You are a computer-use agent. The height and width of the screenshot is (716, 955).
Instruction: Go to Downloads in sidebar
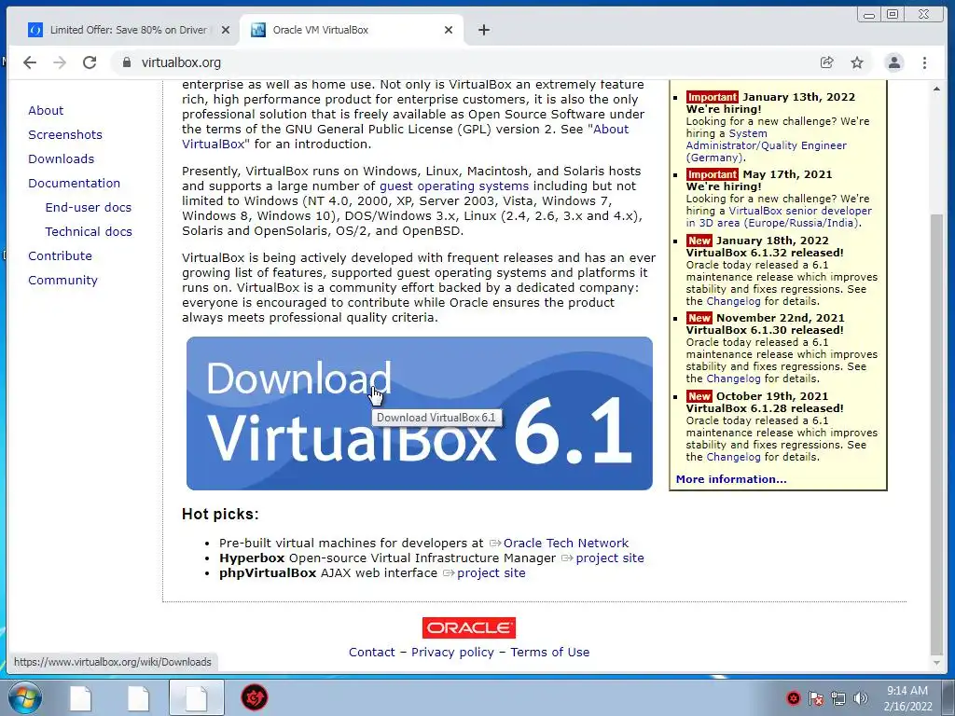click(x=61, y=158)
